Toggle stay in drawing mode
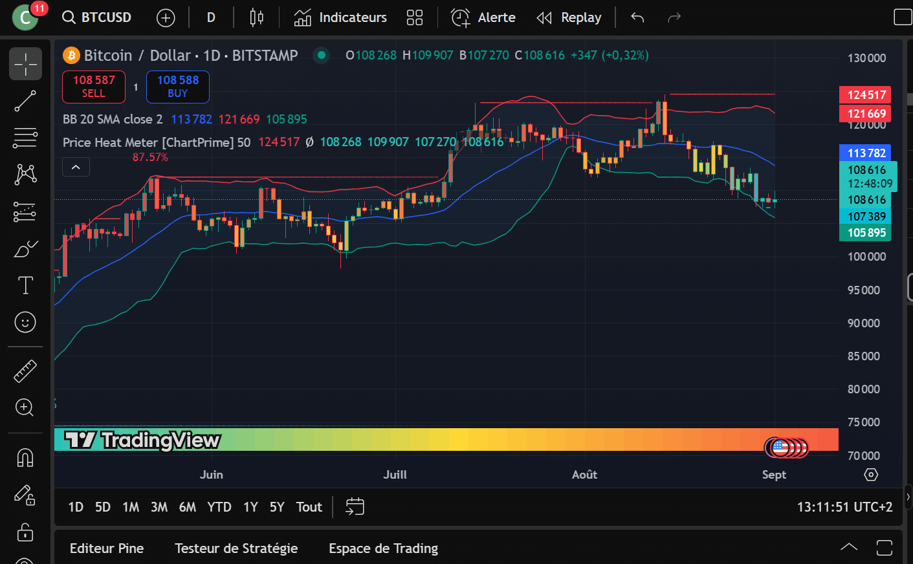 25,495
